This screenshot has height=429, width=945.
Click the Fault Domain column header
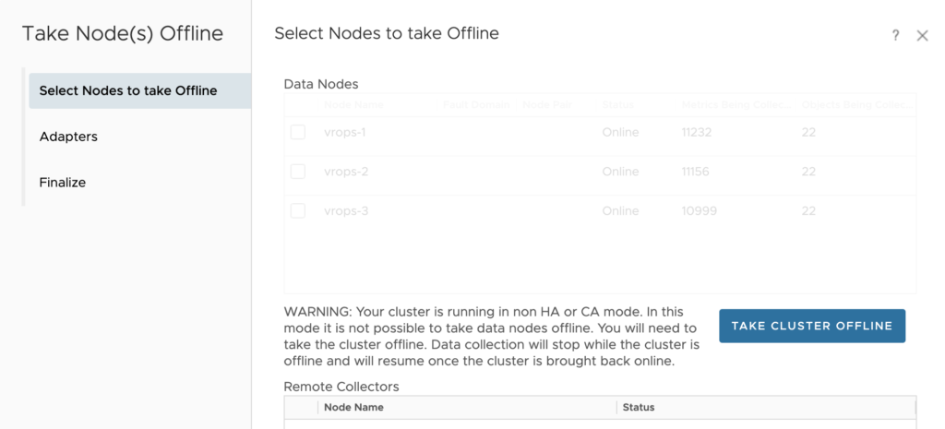click(476, 105)
